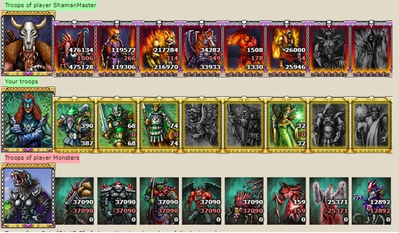Viewport: 399px width, 233px height.
Task: Select the dwarf troop card showing 390
Action: tap(74, 125)
